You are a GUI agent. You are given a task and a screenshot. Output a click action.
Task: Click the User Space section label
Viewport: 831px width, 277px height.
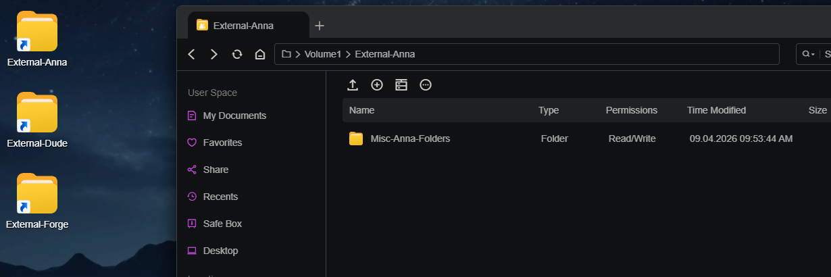[212, 93]
